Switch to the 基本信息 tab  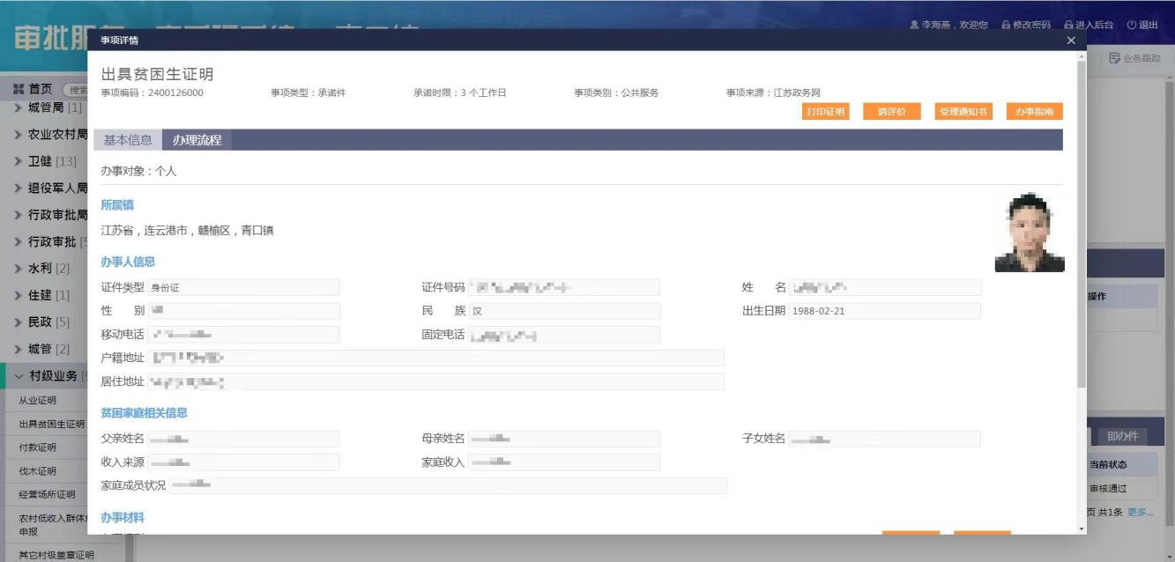[128, 140]
